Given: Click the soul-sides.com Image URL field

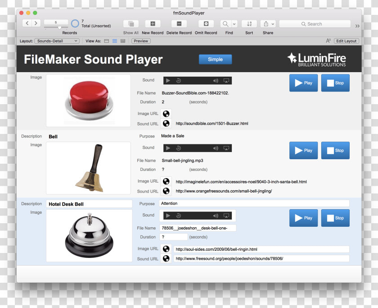Looking at the screenshot, I should point(261,249).
